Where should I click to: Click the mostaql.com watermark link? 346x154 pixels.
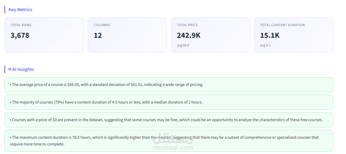click(173, 148)
